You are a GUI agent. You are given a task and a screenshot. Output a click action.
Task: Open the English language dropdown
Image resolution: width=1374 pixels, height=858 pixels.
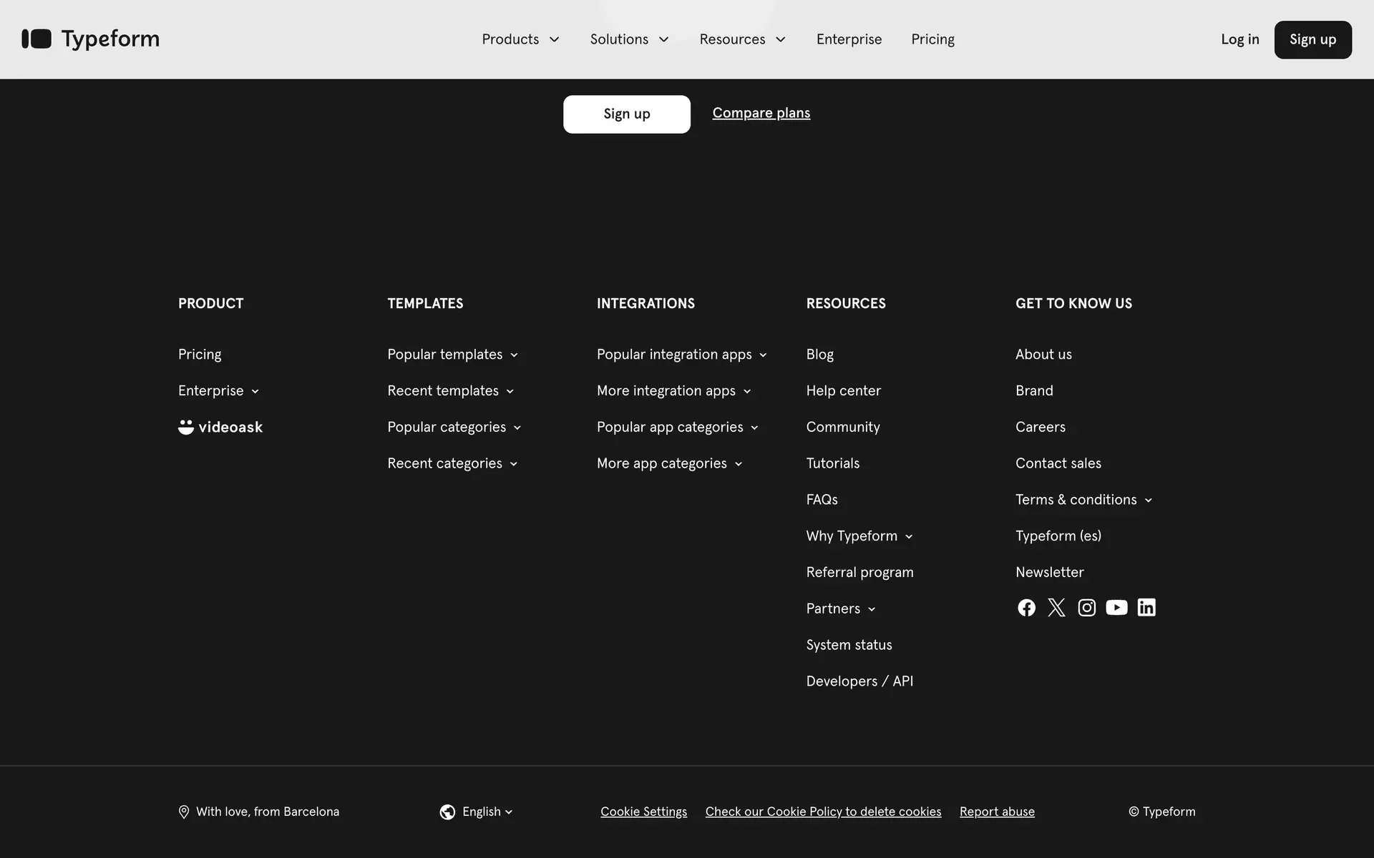(x=487, y=812)
